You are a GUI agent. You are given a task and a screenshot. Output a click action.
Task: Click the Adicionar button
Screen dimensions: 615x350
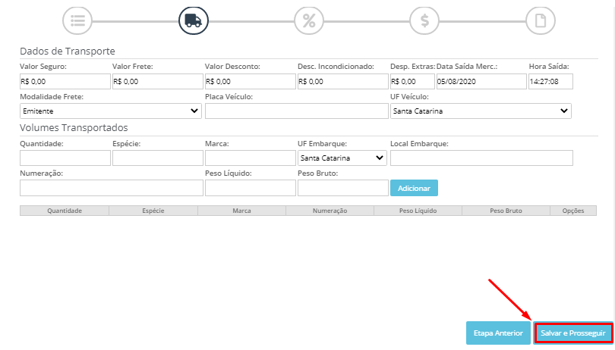click(x=414, y=188)
